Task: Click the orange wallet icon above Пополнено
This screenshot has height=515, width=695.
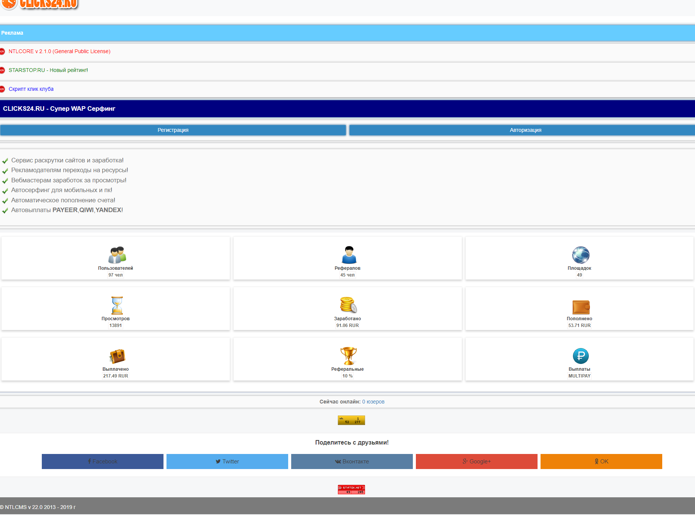Action: click(x=580, y=307)
